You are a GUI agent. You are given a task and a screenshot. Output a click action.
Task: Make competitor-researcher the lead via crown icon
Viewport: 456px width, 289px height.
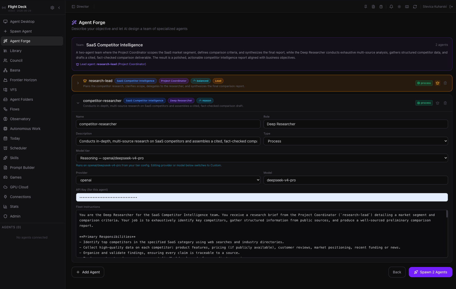(x=438, y=103)
